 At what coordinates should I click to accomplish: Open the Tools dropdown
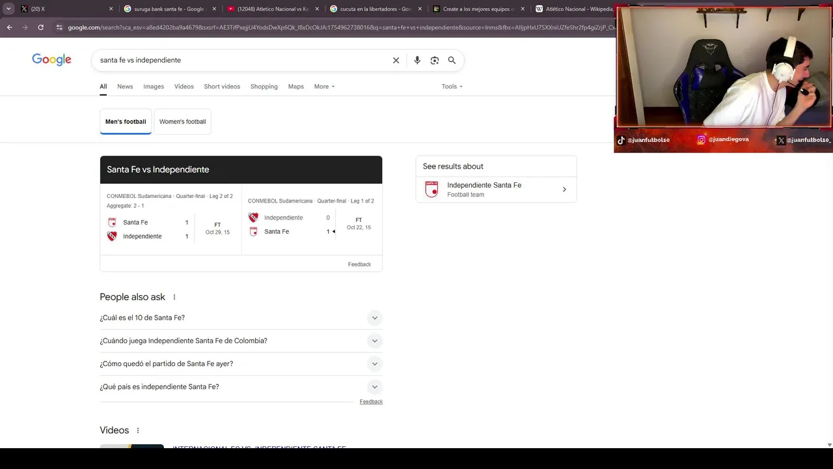(x=452, y=86)
